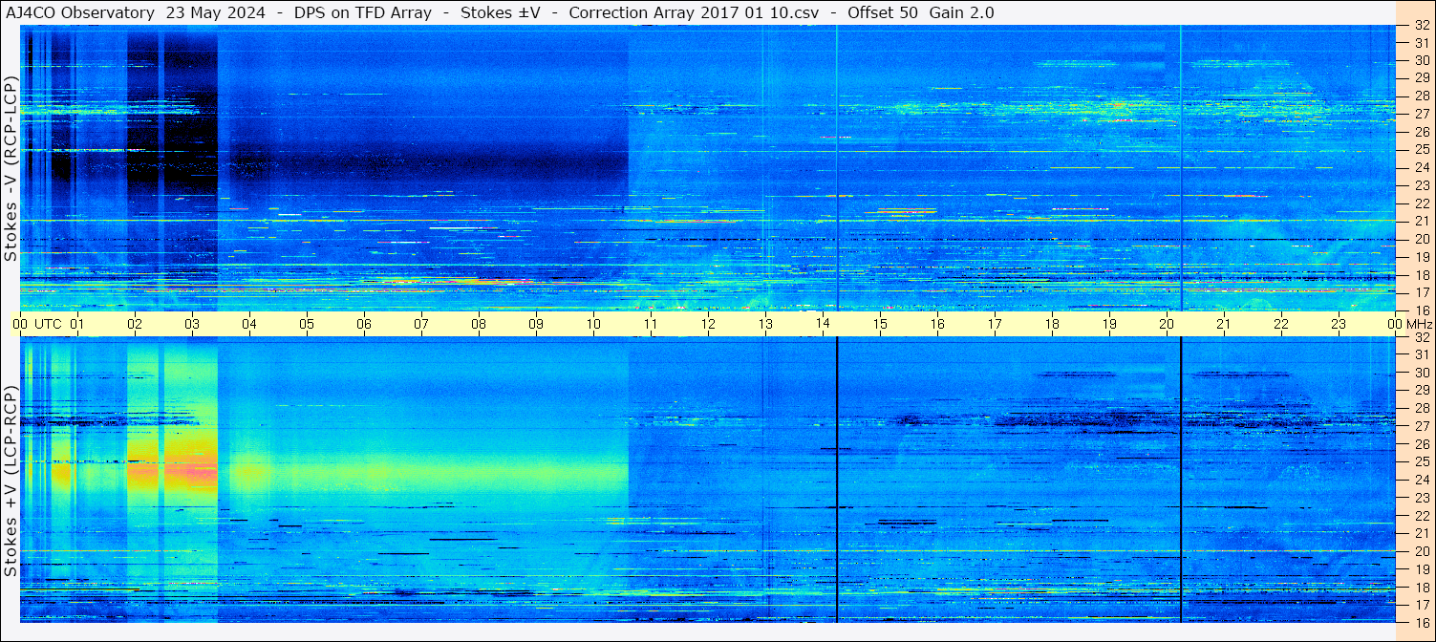1436x642 pixels.
Task: Select the 01 hour marker on time axis
Action: pyautogui.click(x=77, y=324)
